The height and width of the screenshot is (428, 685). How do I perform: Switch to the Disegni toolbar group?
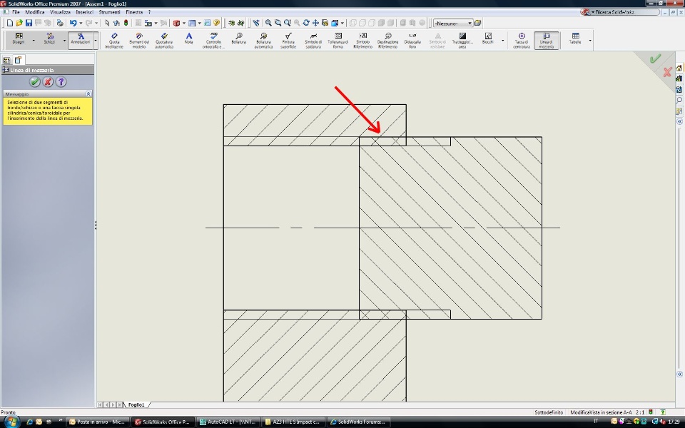[19, 39]
